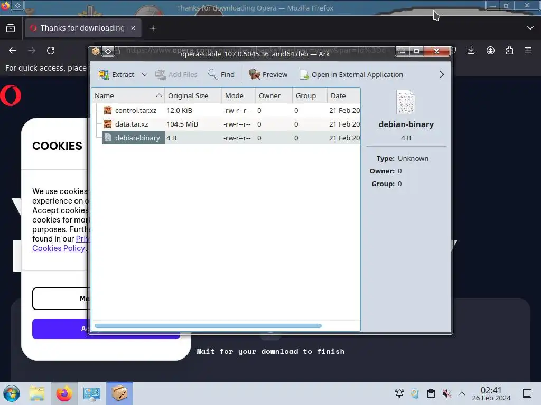Open a new Firefox tab
The width and height of the screenshot is (541, 405).
(x=153, y=28)
